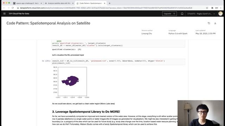Image resolution: width=225 pixels, height=126 pixels.
Task: Switch to the space-app-challenge tab
Action: [x=27, y=3]
